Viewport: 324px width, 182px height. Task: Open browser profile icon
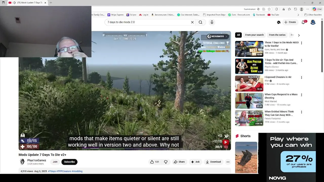tap(301, 9)
